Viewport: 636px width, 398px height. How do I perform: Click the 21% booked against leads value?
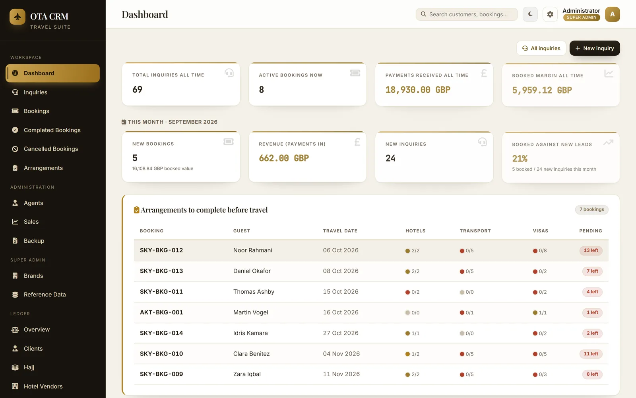tap(520, 159)
